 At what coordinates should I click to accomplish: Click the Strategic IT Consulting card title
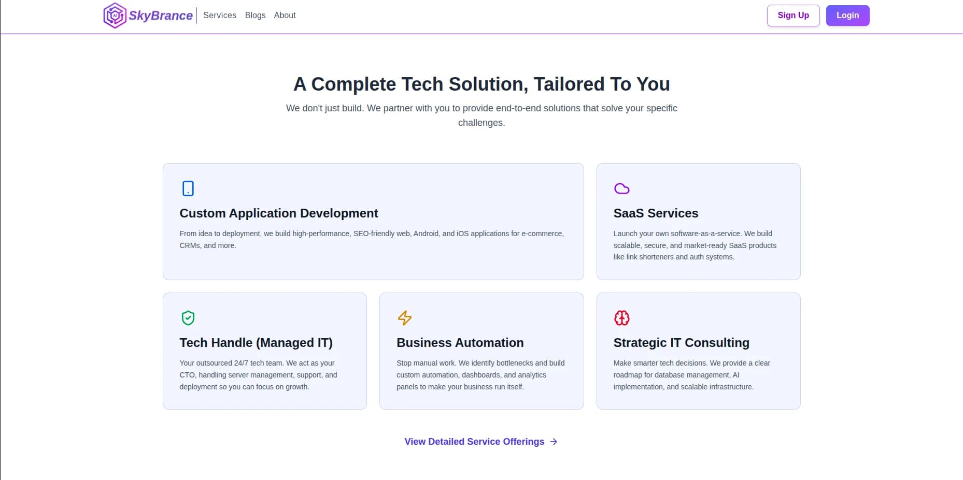pos(681,343)
